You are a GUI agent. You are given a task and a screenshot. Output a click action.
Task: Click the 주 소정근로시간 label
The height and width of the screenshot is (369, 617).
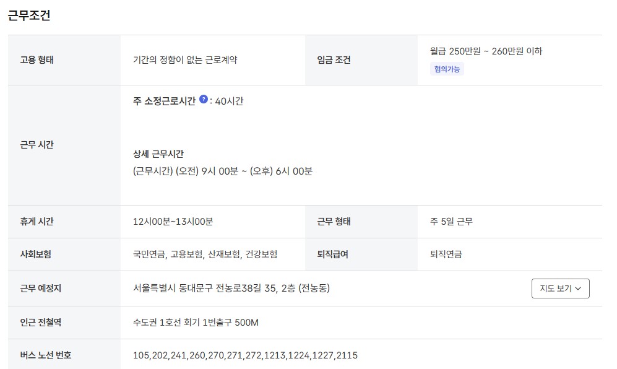coord(164,101)
